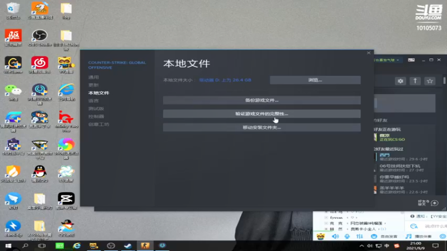
Task: Toggle YY speaker volume icon
Action: (335, 236)
